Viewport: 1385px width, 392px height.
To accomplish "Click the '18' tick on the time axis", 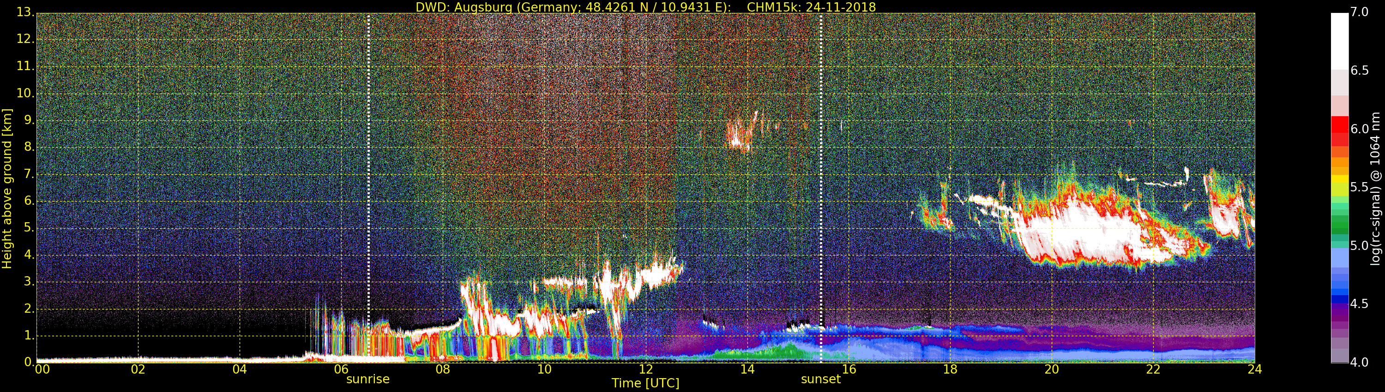I will click(951, 369).
